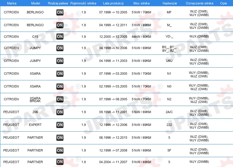Click the M_ body code cell

tap(169, 25)
